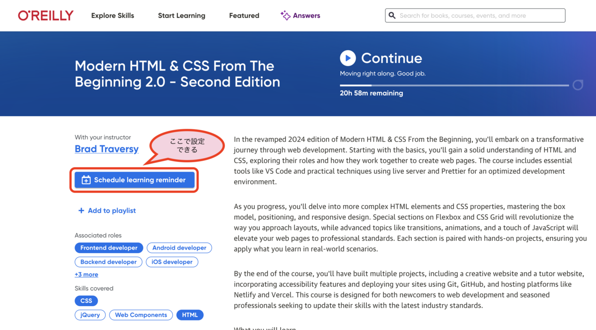
Task: Click the search input field
Action: click(x=475, y=15)
